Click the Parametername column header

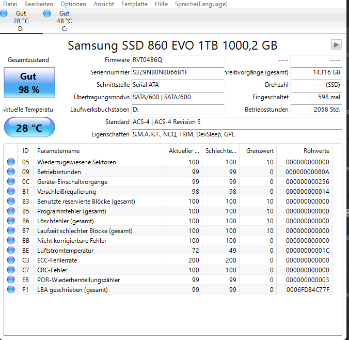pyautogui.click(x=99, y=151)
